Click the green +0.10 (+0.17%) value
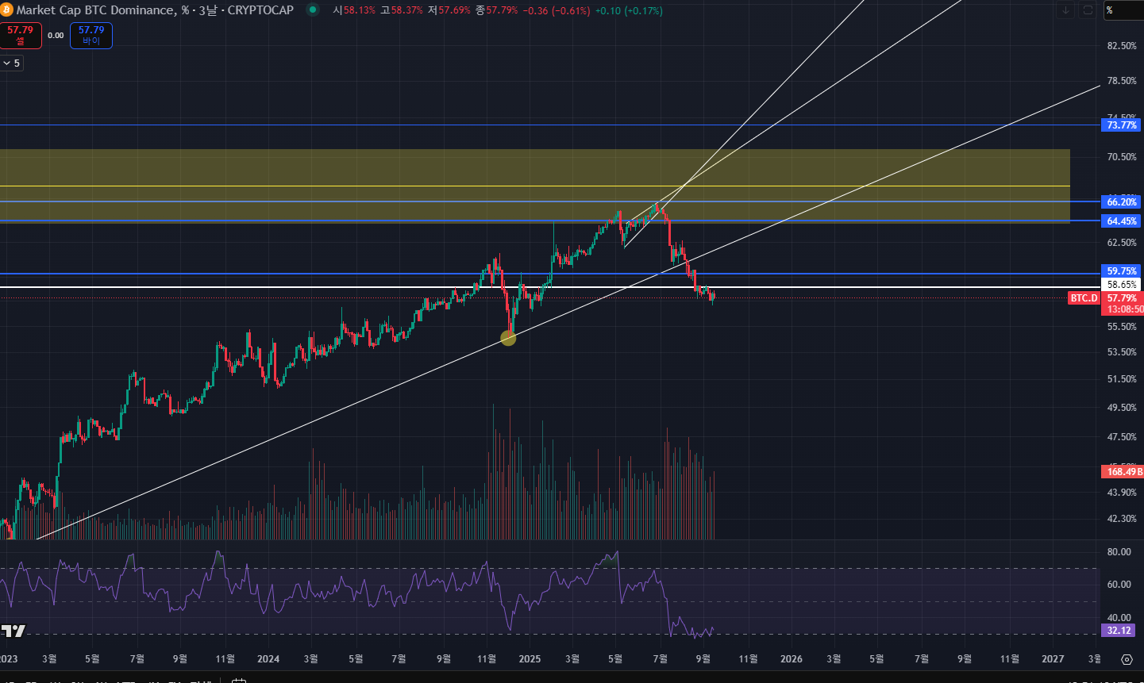The height and width of the screenshot is (683, 1144). tap(629, 11)
